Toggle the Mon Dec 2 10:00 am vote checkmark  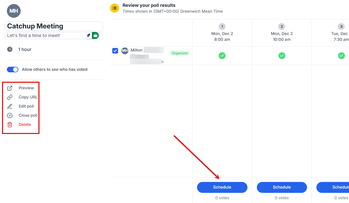pyautogui.click(x=282, y=56)
